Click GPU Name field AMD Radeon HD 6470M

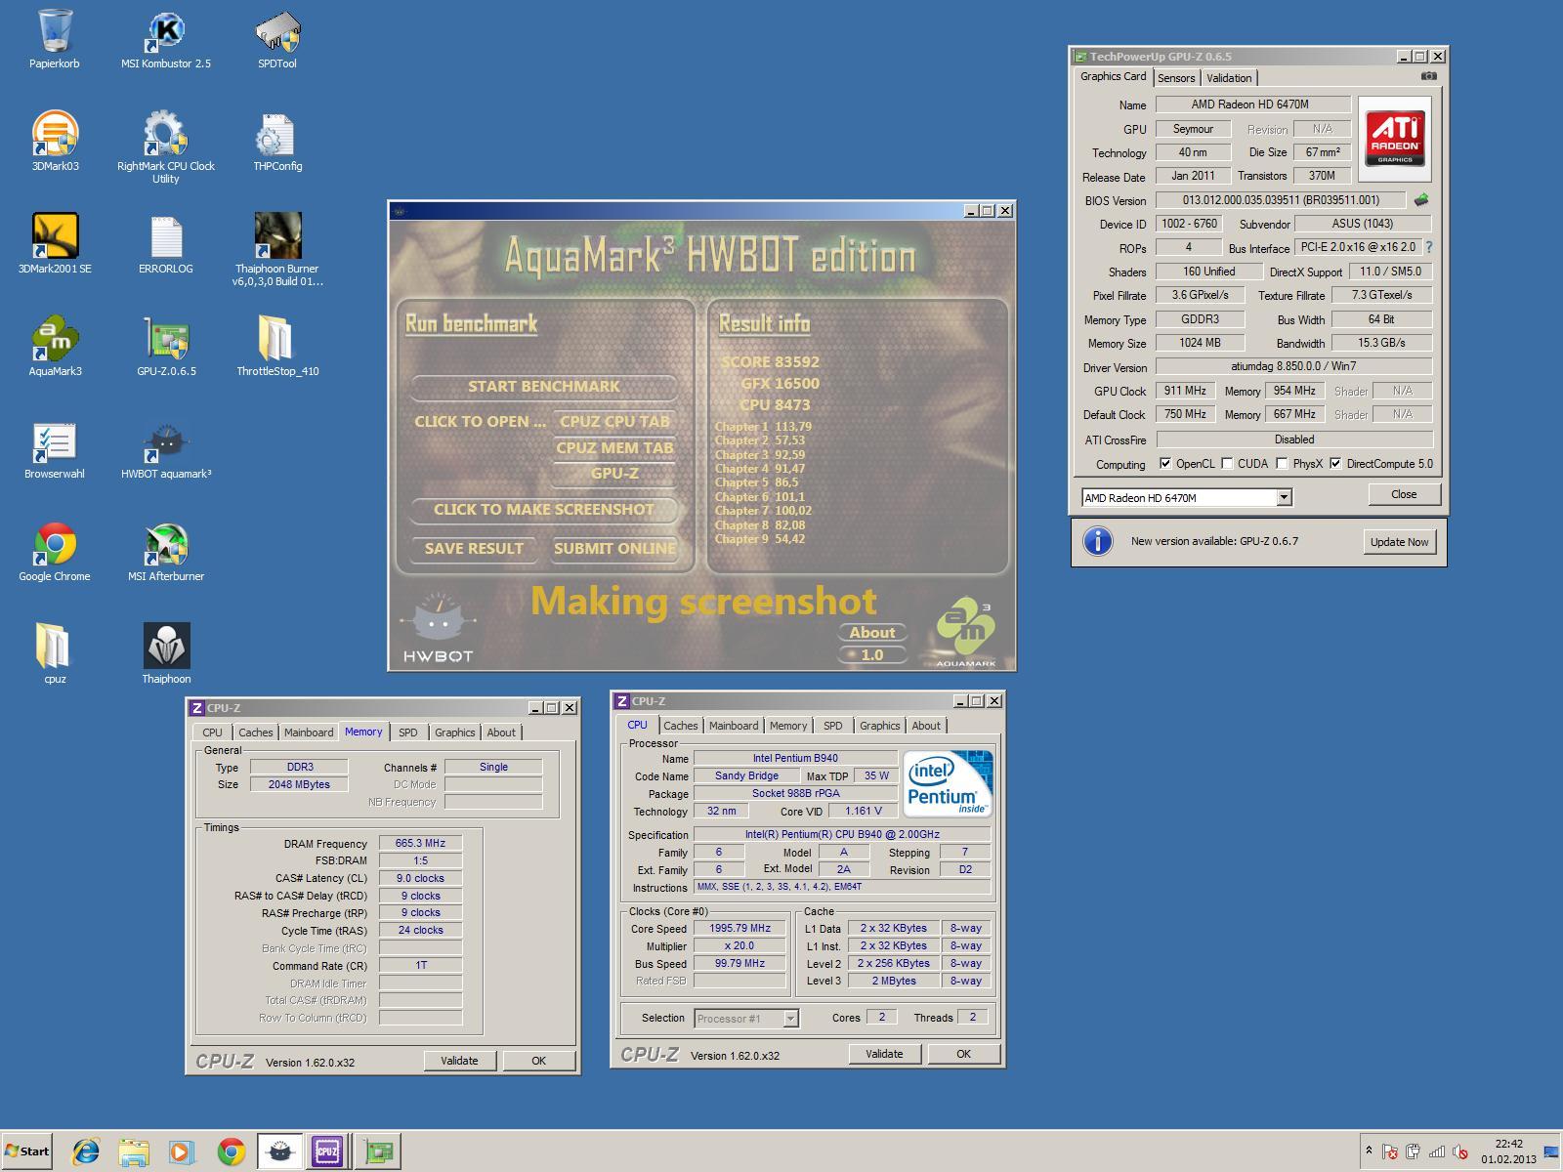coord(1253,105)
